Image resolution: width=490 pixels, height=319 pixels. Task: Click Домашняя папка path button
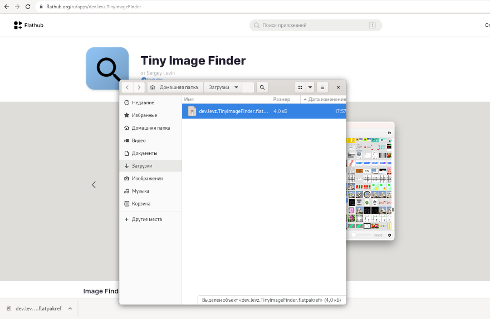174,87
